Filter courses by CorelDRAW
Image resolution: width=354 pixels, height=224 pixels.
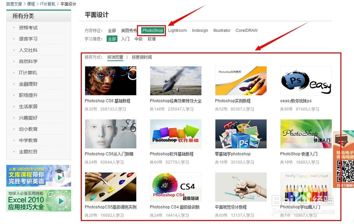click(x=246, y=30)
